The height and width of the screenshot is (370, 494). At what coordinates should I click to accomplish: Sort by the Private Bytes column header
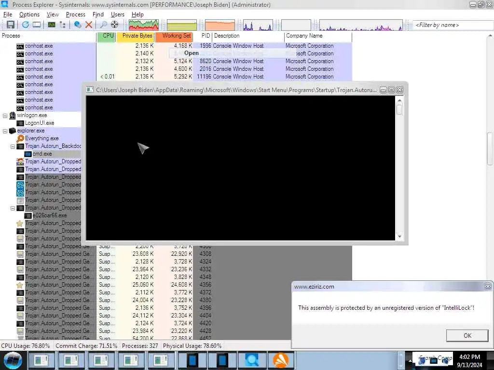click(x=136, y=36)
